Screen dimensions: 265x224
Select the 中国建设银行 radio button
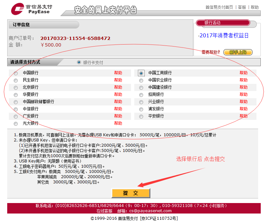coord(141,88)
